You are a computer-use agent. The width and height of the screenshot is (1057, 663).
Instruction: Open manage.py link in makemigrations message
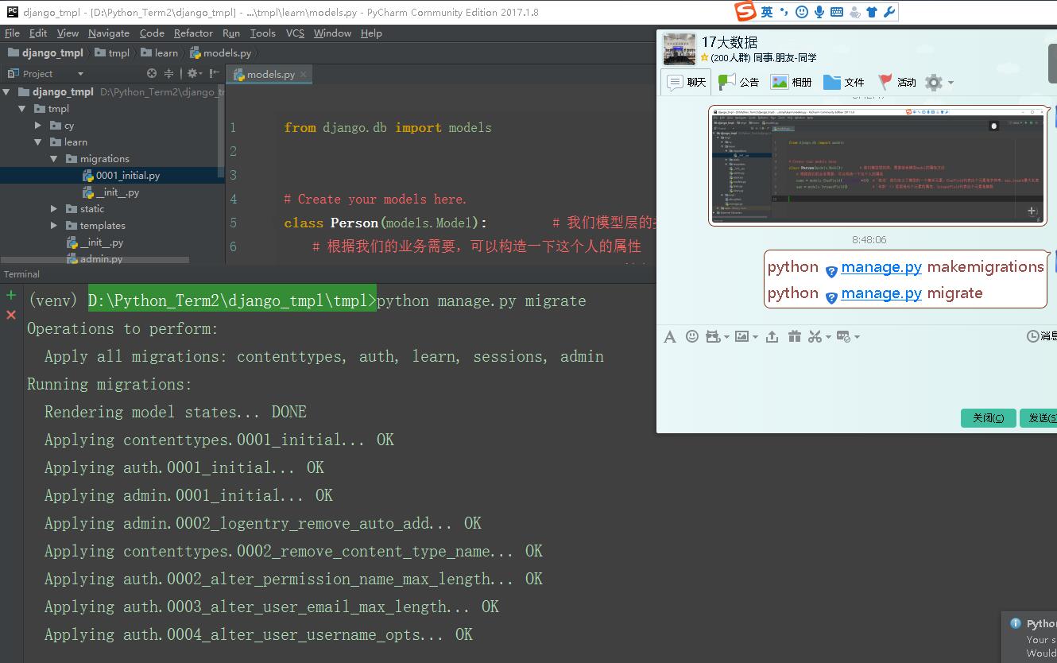coord(881,267)
